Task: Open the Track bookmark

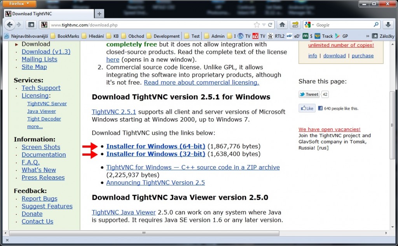Action: coord(324,36)
